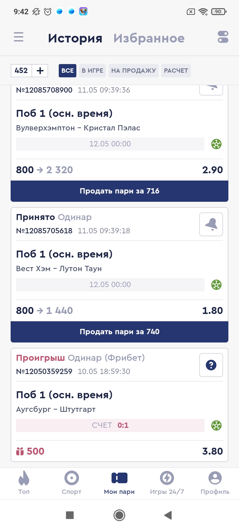Open the Профиль page
The image size is (239, 531).
pos(215,483)
